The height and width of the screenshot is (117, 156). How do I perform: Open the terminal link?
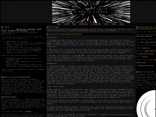[146, 48]
